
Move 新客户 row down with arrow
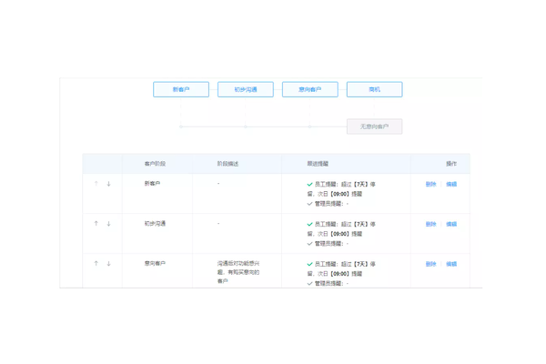coord(108,184)
